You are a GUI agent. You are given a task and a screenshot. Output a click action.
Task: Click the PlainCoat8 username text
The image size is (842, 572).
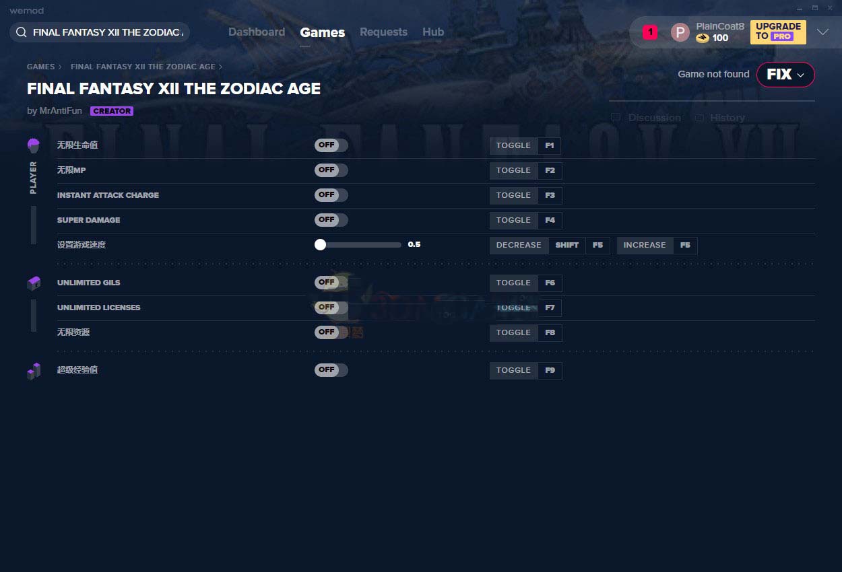point(720,26)
